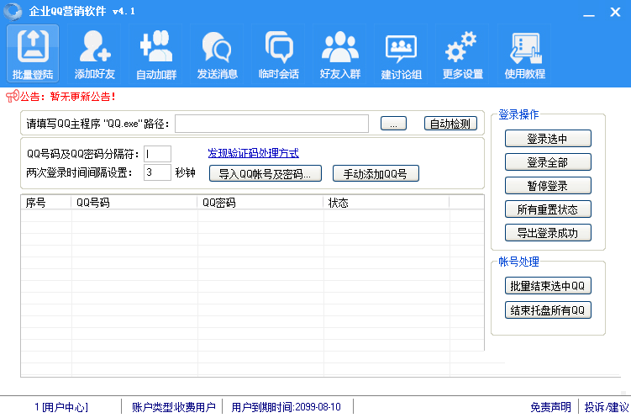Click the app logo in title bar
631x418 pixels.
point(13,11)
